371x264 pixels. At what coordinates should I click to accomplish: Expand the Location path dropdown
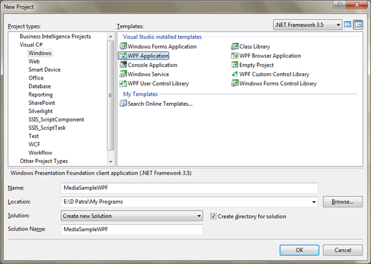(x=314, y=202)
